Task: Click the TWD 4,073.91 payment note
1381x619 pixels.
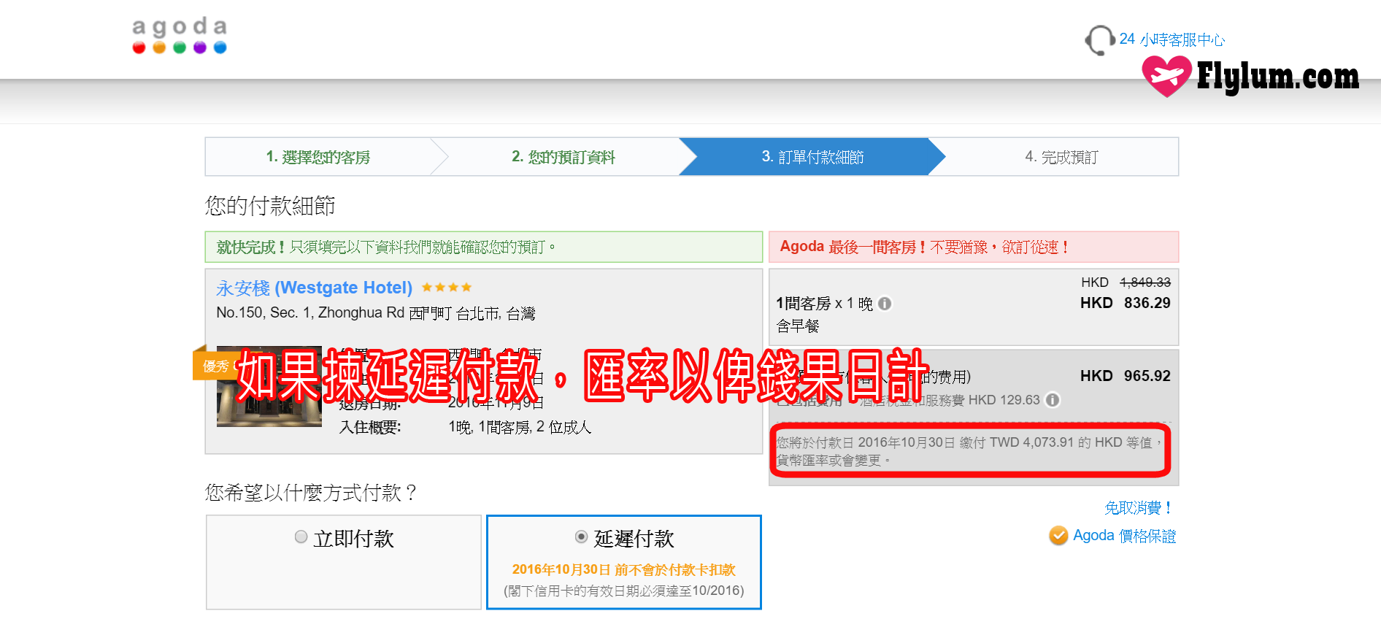Action: point(969,451)
